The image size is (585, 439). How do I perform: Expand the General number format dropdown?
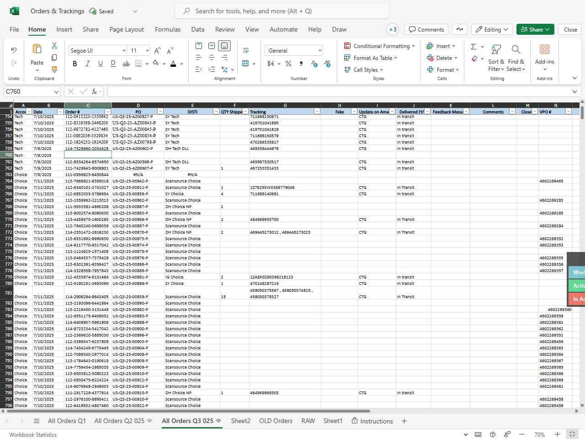point(320,50)
